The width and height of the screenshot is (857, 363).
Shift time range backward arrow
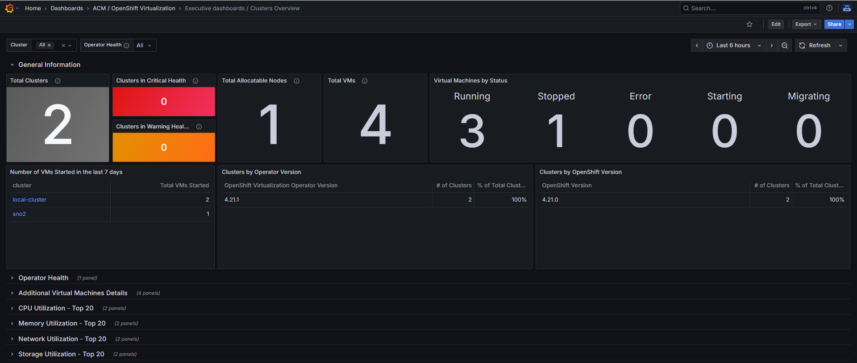[x=697, y=45]
